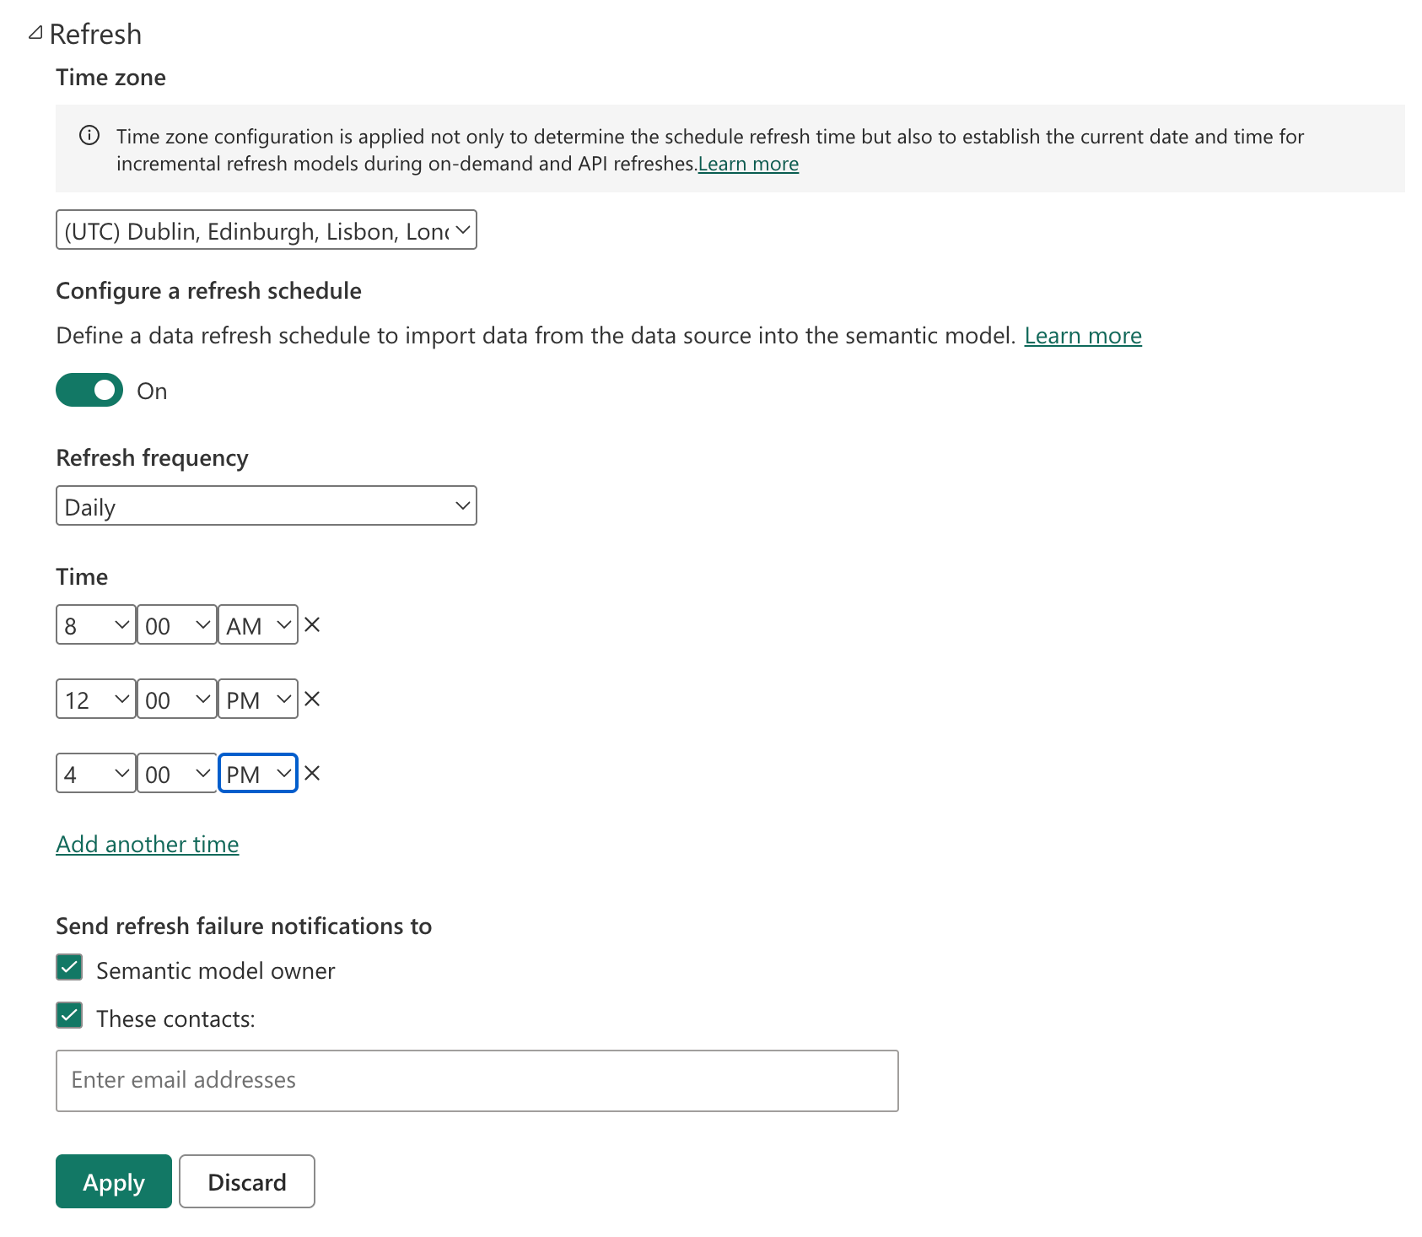Click the Apply button
The width and height of the screenshot is (1422, 1237).
[112, 1181]
